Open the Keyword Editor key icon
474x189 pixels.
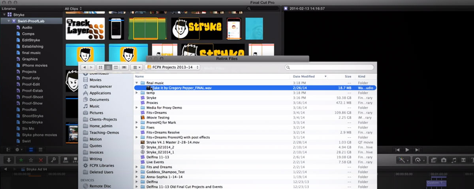[53, 160]
